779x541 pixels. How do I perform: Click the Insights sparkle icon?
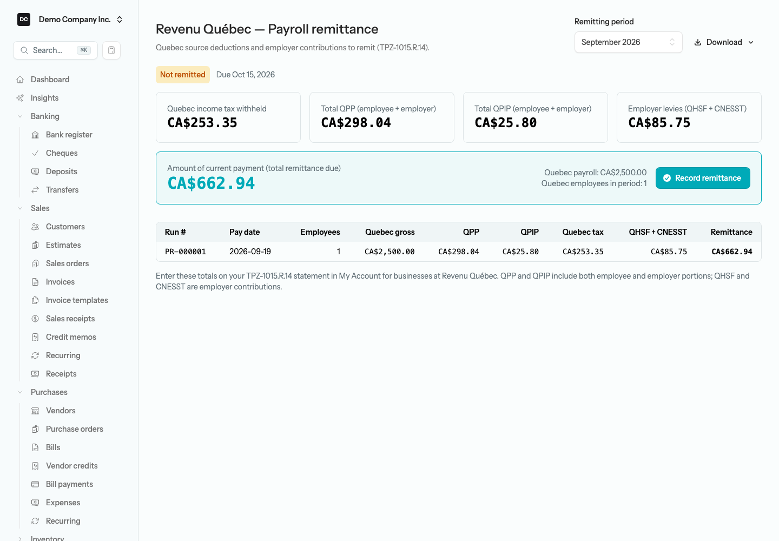(x=20, y=98)
